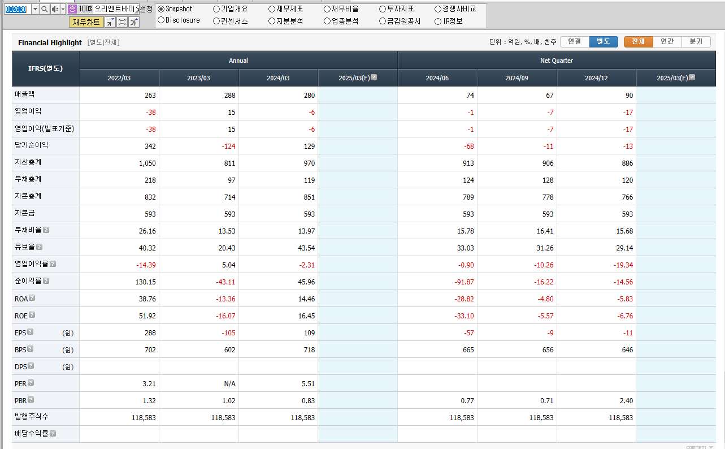Image resolution: width=725 pixels, height=449 pixels.
Task: Decrease font size with 가 down icon
Action: 110,22
